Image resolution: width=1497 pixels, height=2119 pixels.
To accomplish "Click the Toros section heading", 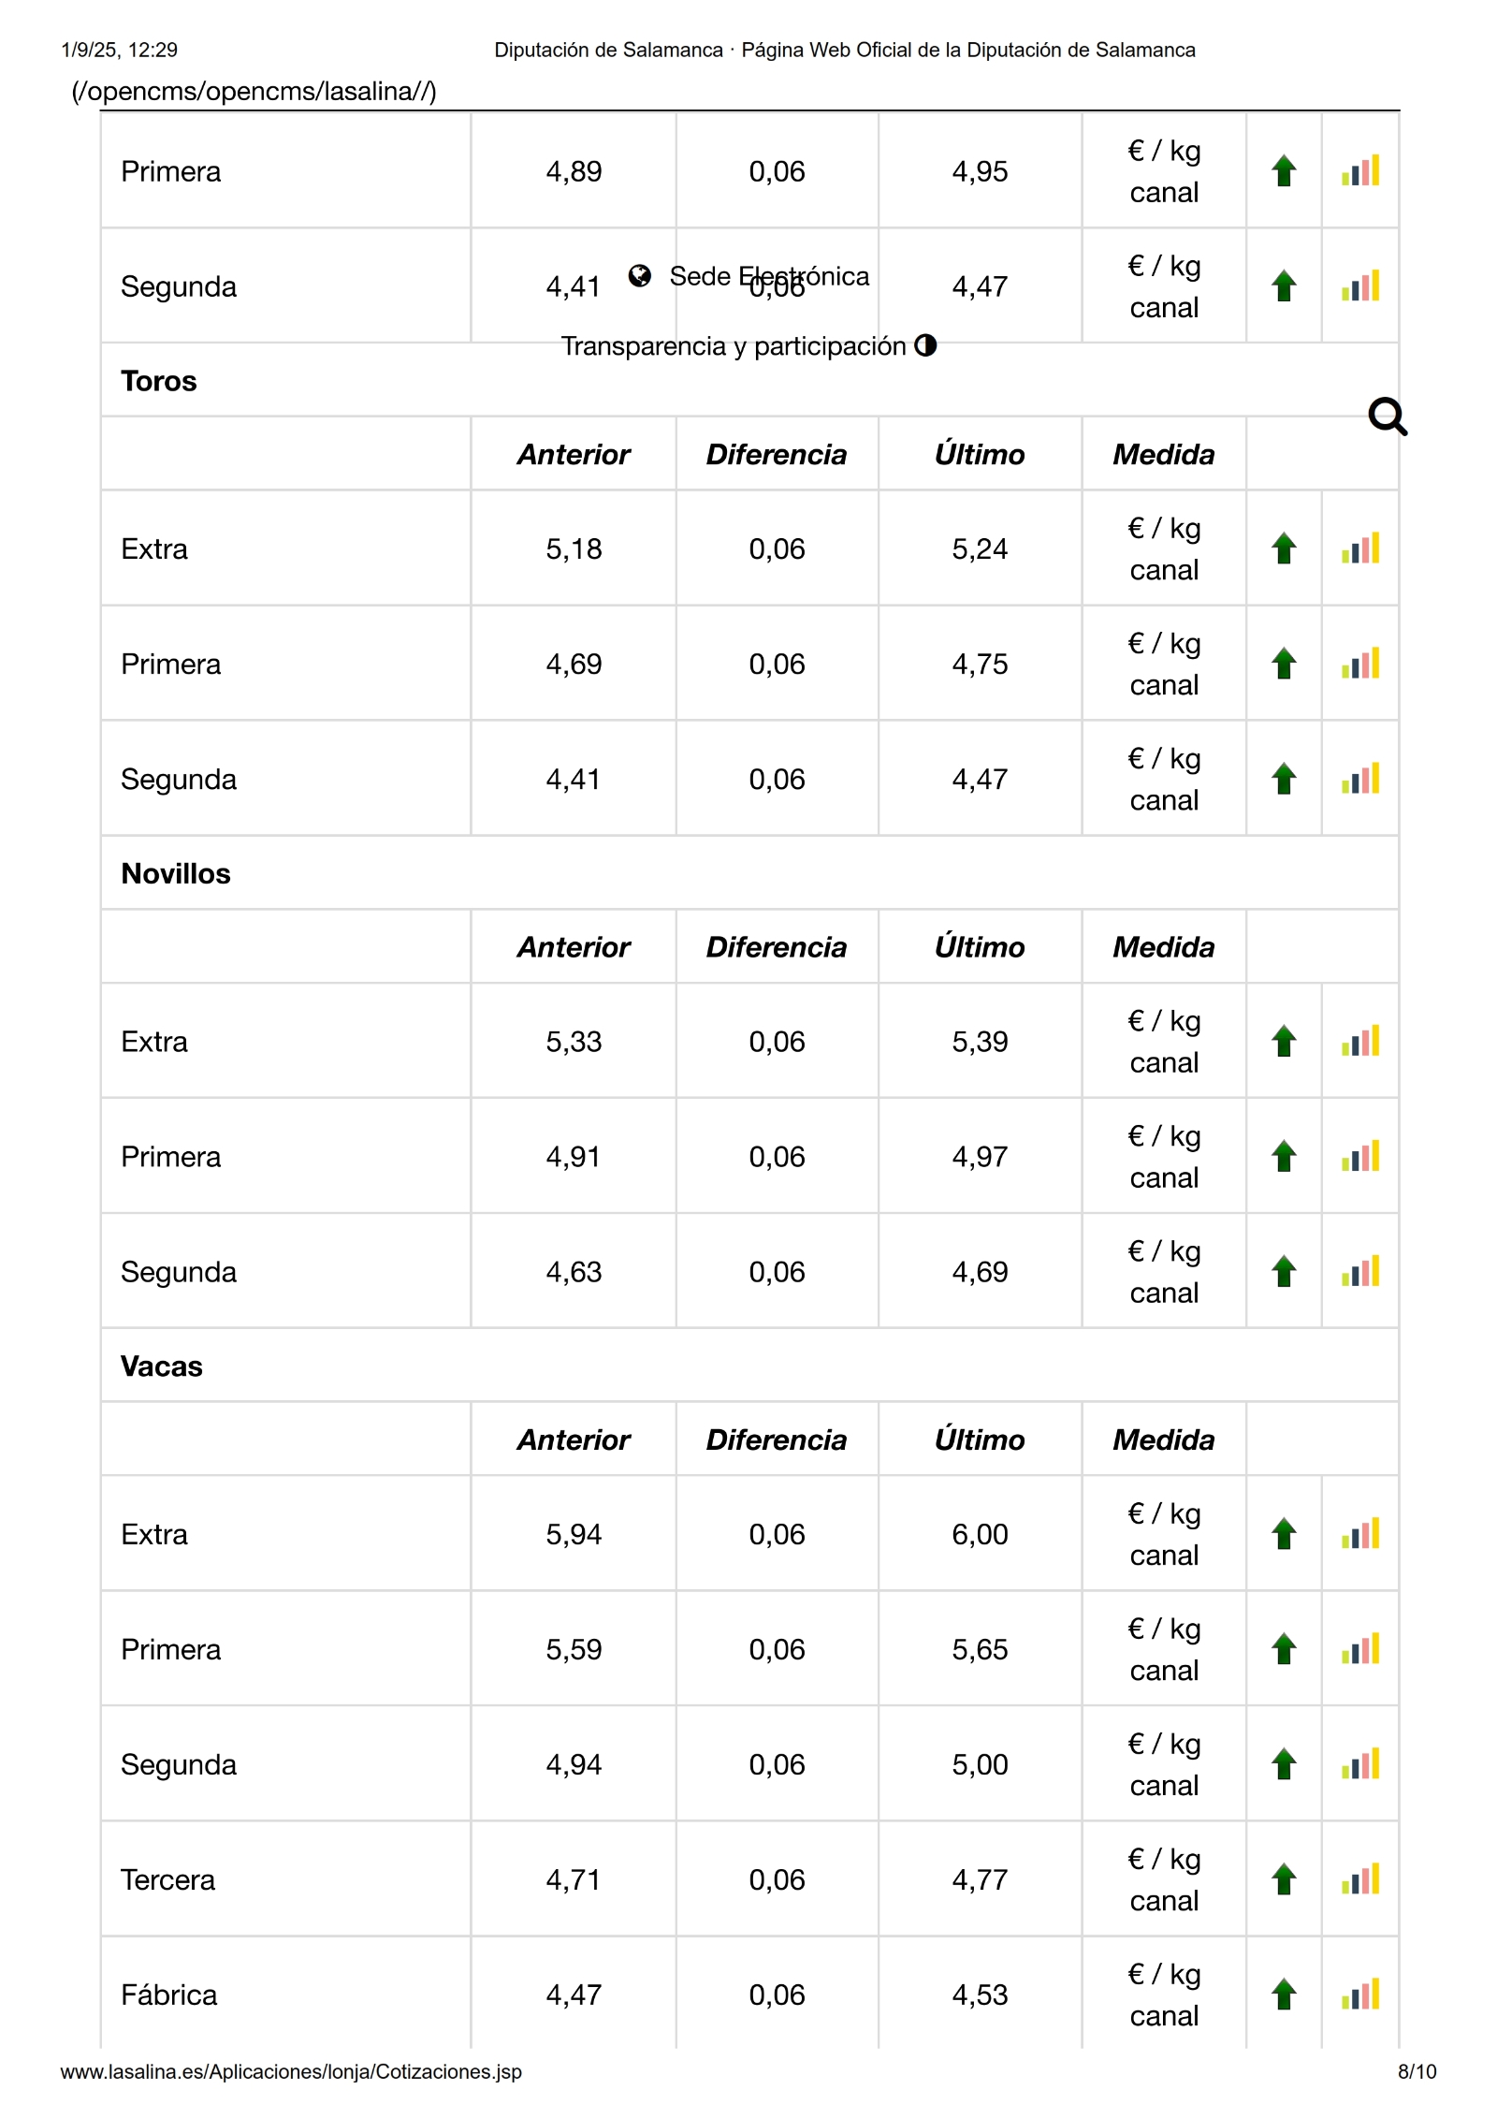I will [x=159, y=381].
